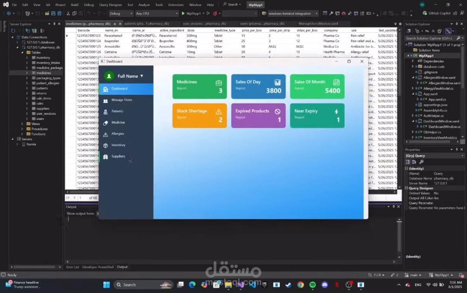
Task: Click the Sales Of Day chart icon
Action: pos(277,82)
